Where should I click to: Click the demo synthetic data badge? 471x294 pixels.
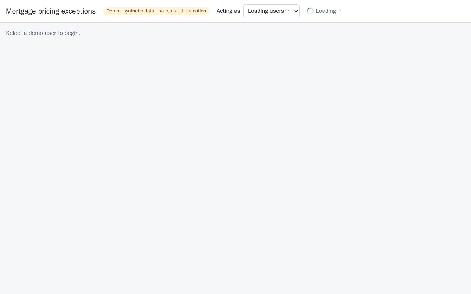156,11
